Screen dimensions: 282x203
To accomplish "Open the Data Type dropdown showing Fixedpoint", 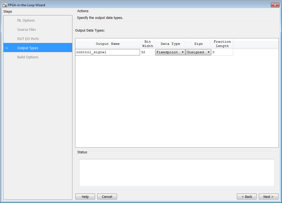I will [170, 52].
